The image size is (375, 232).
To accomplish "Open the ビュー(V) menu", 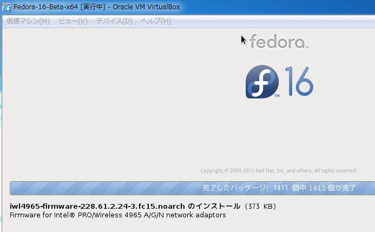I will (x=73, y=21).
